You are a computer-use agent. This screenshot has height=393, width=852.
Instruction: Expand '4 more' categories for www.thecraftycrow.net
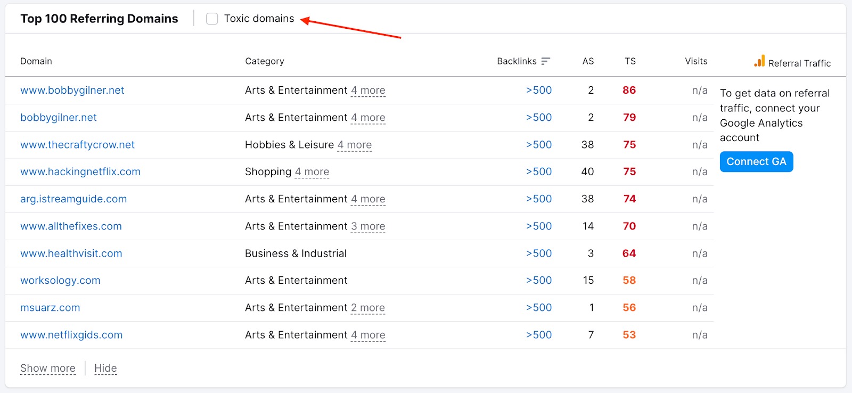tap(355, 145)
